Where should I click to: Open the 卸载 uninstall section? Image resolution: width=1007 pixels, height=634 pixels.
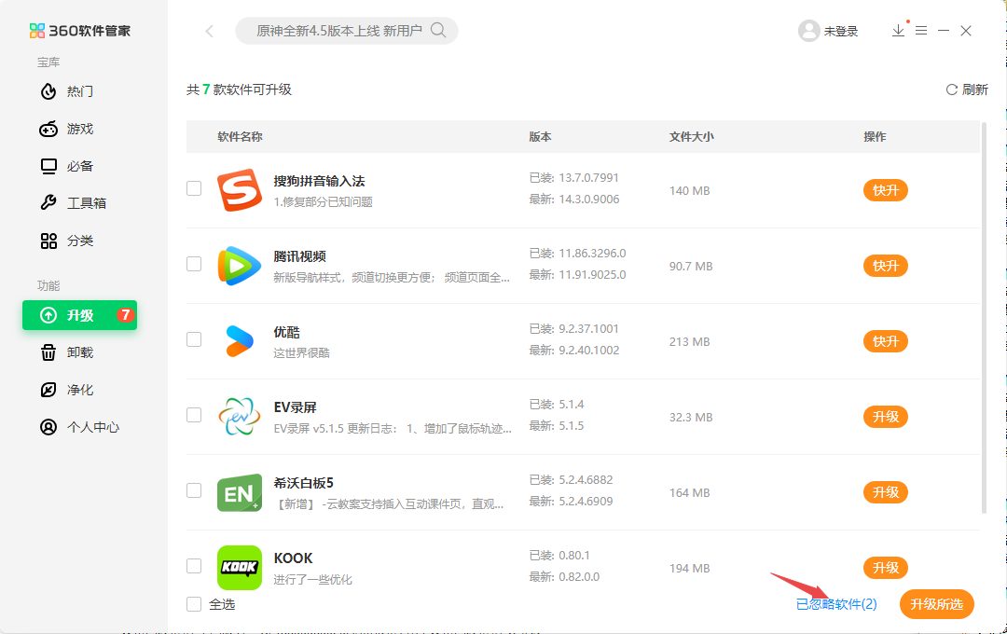click(67, 352)
